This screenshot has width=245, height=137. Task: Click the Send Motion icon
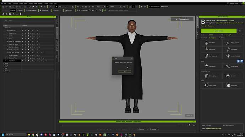tap(228, 49)
